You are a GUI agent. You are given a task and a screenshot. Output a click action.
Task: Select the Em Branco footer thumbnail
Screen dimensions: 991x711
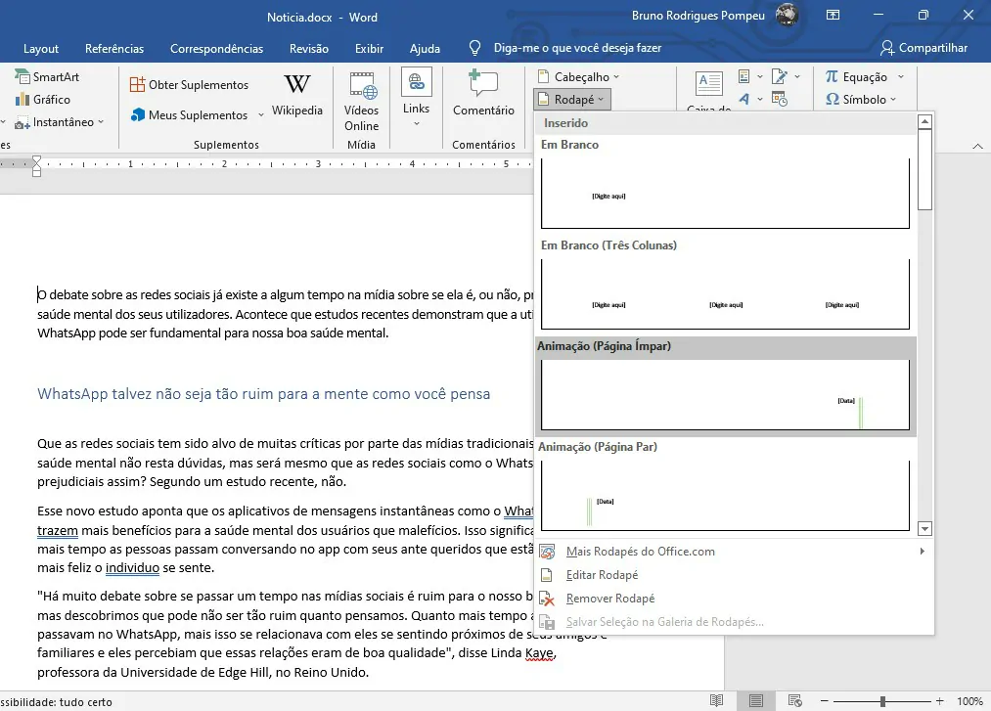pos(725,194)
